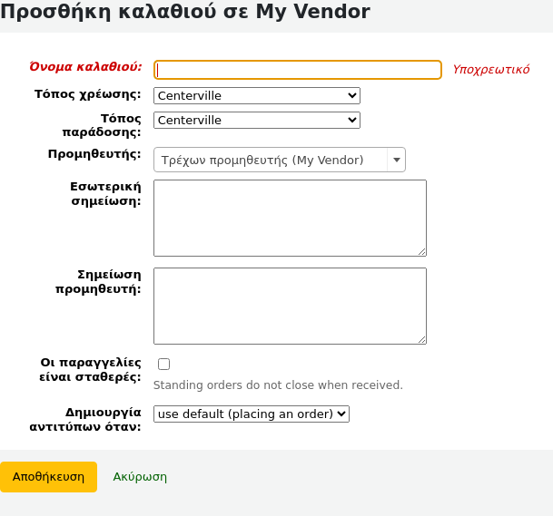Click the Οι παραγγελίες είναι σταθερές label
Screen dimensions: 553x516
tap(91, 369)
